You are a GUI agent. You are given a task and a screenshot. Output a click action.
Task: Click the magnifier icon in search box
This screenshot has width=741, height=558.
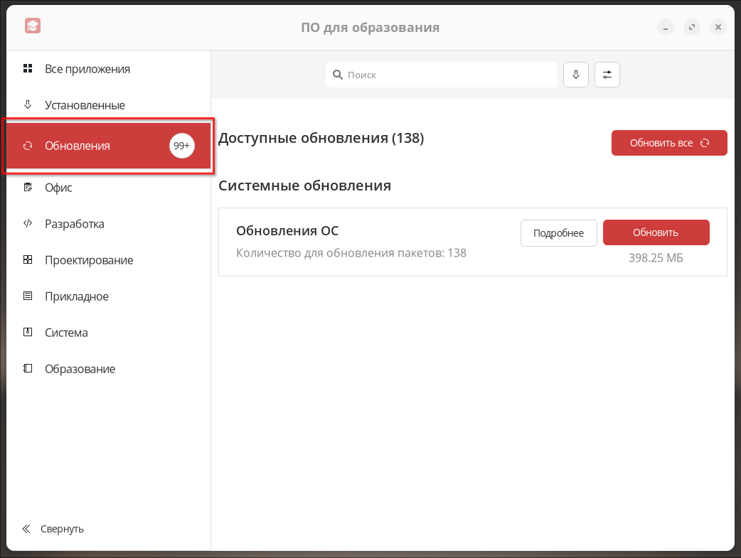[338, 75]
